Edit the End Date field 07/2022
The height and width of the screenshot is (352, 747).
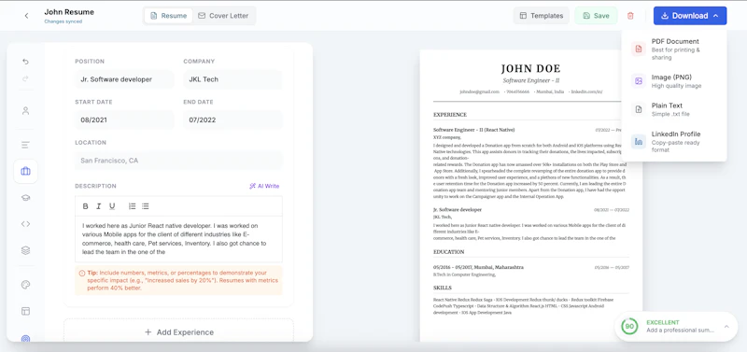click(x=233, y=120)
